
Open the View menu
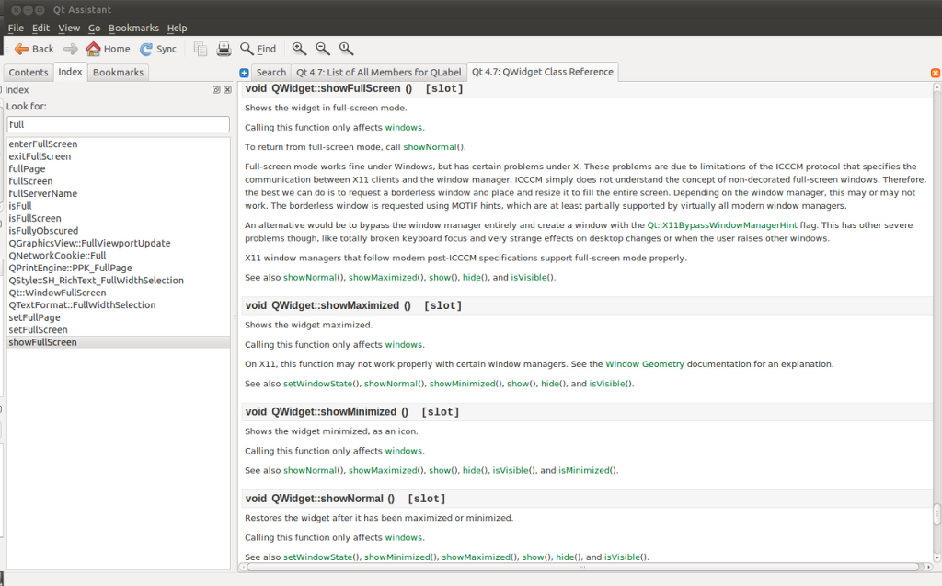tap(69, 28)
